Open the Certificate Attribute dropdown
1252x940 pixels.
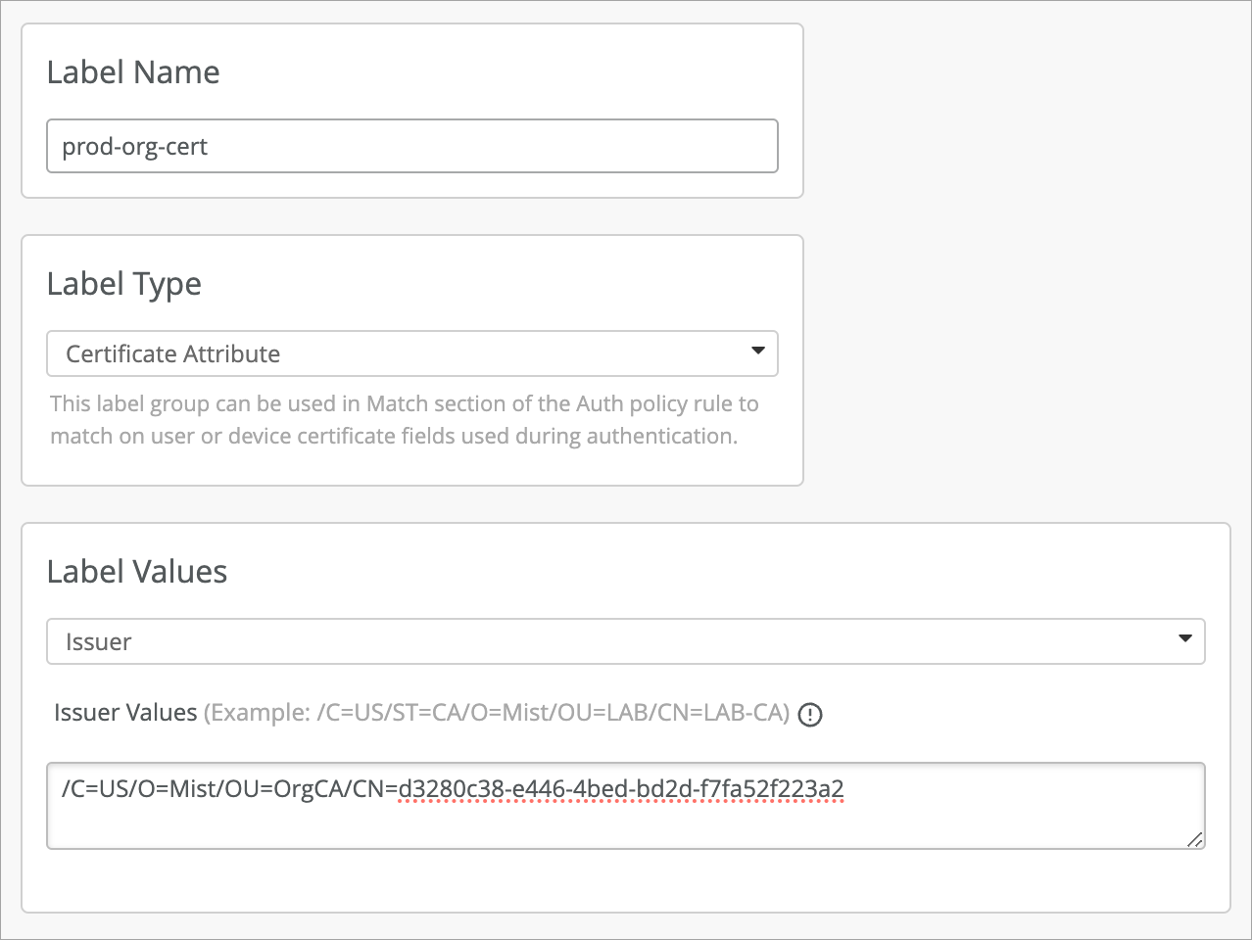click(x=411, y=353)
